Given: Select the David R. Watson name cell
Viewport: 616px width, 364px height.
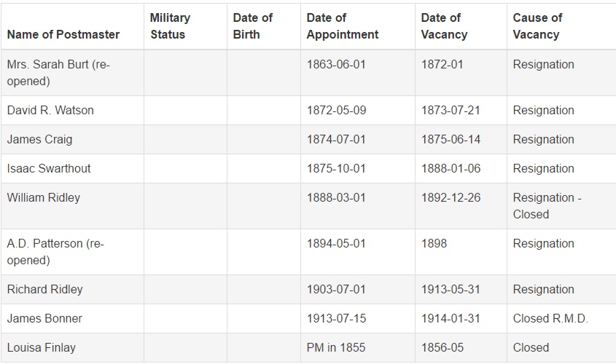Looking at the screenshot, I should click(50, 111).
